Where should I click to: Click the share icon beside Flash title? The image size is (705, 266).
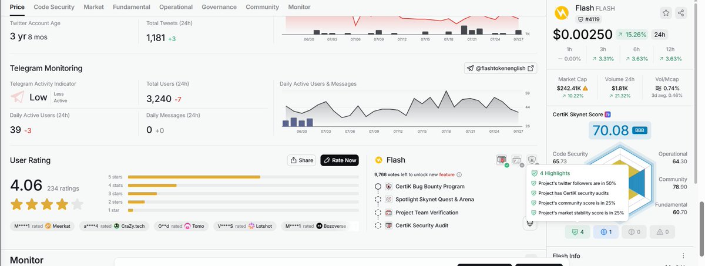click(x=681, y=13)
